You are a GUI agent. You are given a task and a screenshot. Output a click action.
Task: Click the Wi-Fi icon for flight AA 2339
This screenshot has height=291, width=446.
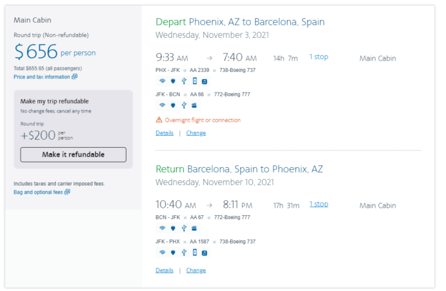(x=162, y=81)
